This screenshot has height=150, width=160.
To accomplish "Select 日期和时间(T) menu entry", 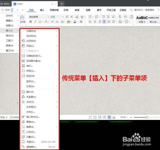I will tap(40, 56).
